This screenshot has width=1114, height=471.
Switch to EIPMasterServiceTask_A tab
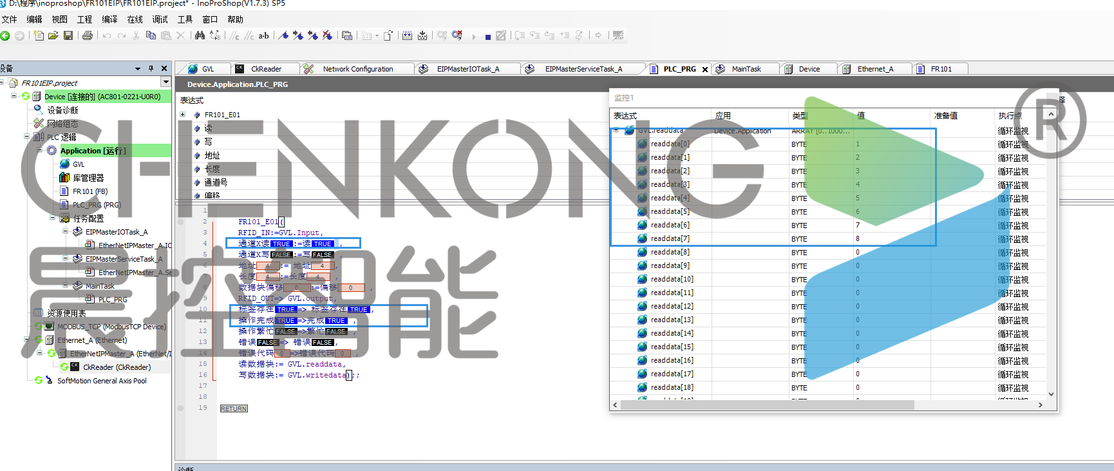click(x=583, y=69)
